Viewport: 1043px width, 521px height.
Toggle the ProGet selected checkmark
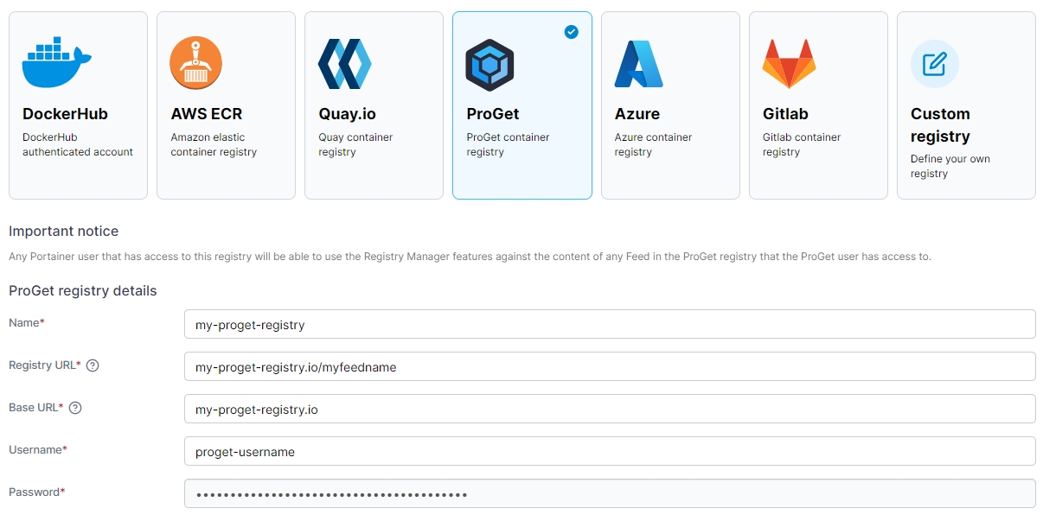tap(571, 32)
